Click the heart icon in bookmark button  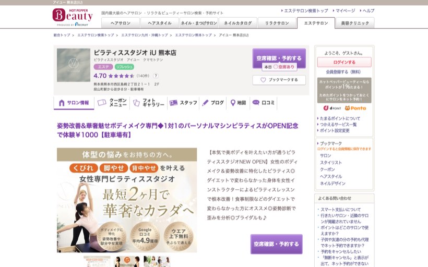[x=263, y=80]
